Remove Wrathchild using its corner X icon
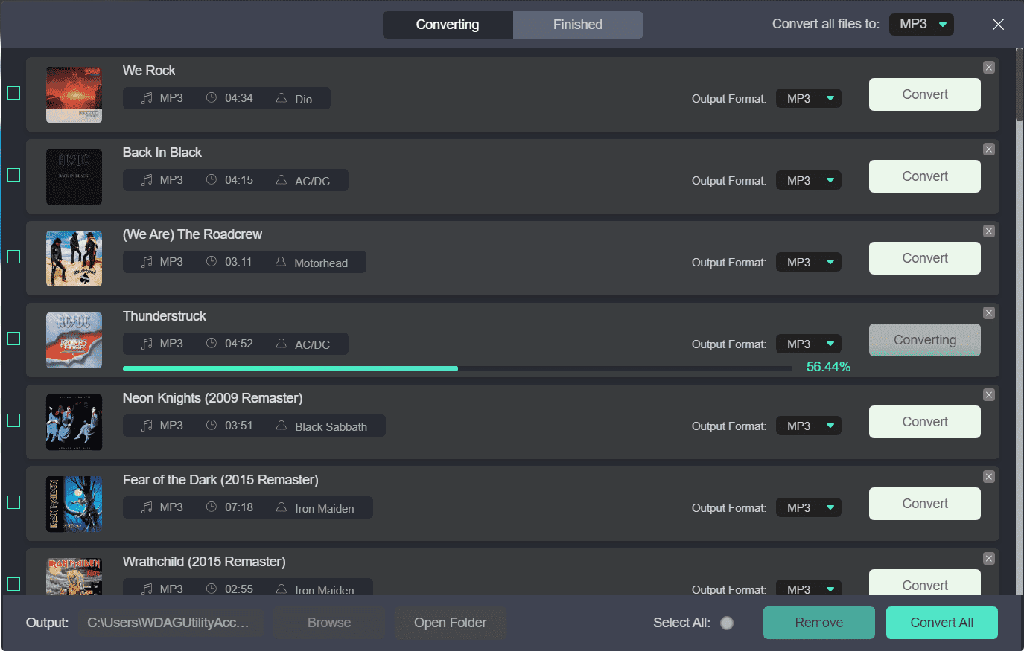The image size is (1024, 651). pyautogui.click(x=989, y=559)
